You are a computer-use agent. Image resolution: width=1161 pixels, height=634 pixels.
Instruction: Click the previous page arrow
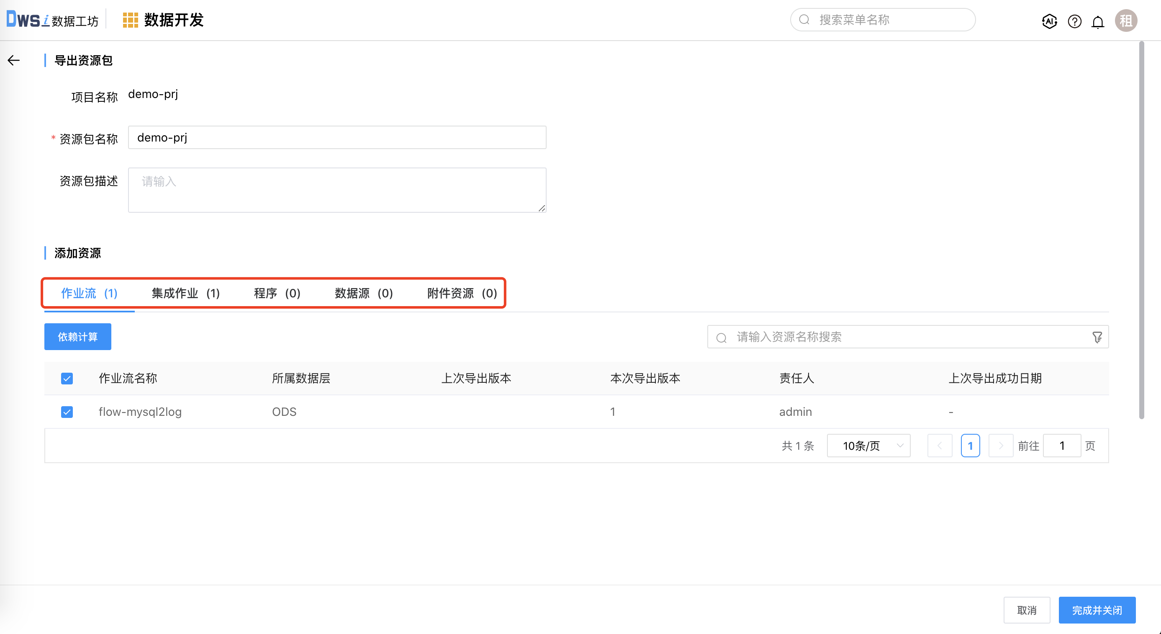pos(940,446)
